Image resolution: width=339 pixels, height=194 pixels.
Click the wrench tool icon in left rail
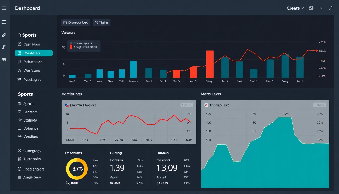tap(4, 47)
